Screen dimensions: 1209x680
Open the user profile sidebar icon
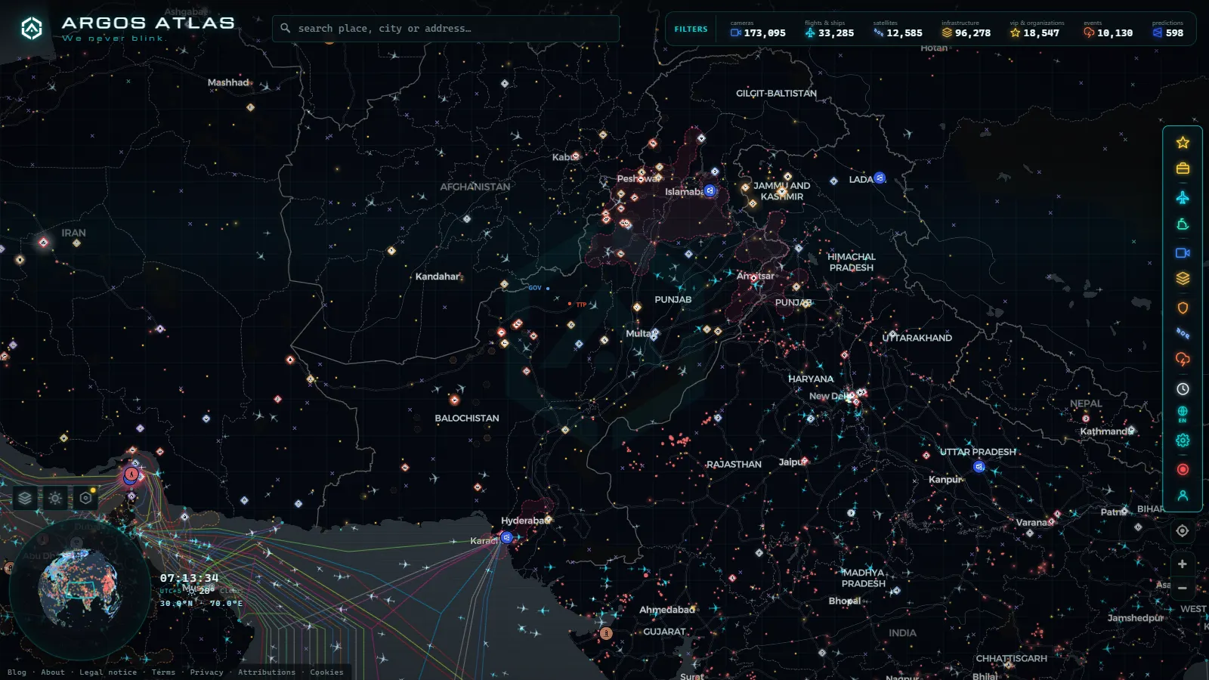point(1183,496)
